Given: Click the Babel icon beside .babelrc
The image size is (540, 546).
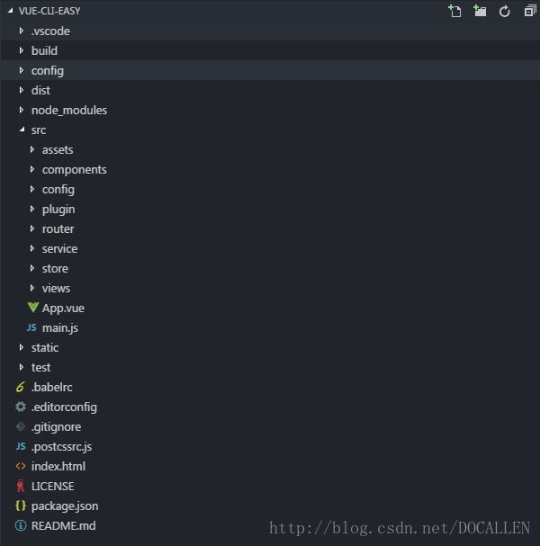Looking at the screenshot, I should [21, 387].
